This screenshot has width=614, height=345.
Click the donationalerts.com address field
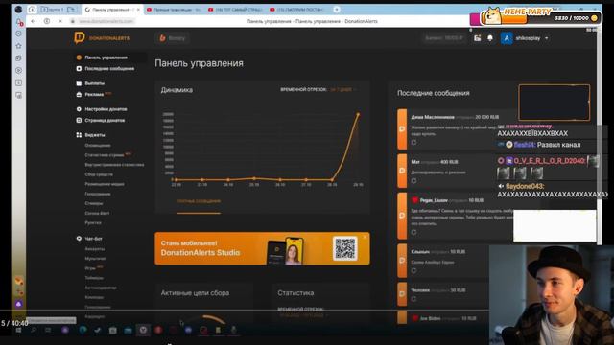106,21
